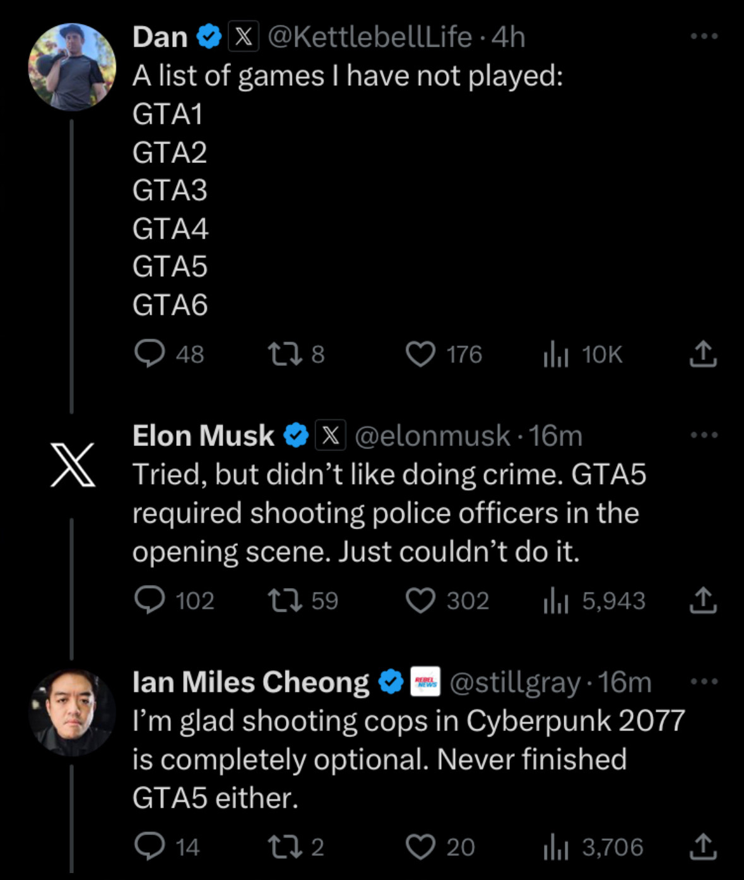Click the Rebel News affiliation badge

point(425,682)
